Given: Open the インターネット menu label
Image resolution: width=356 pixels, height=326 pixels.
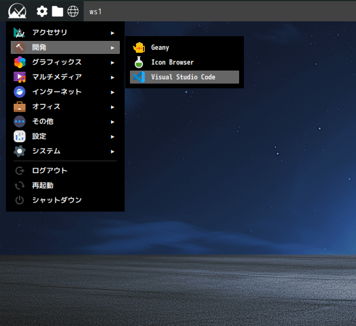Looking at the screenshot, I should [x=57, y=92].
